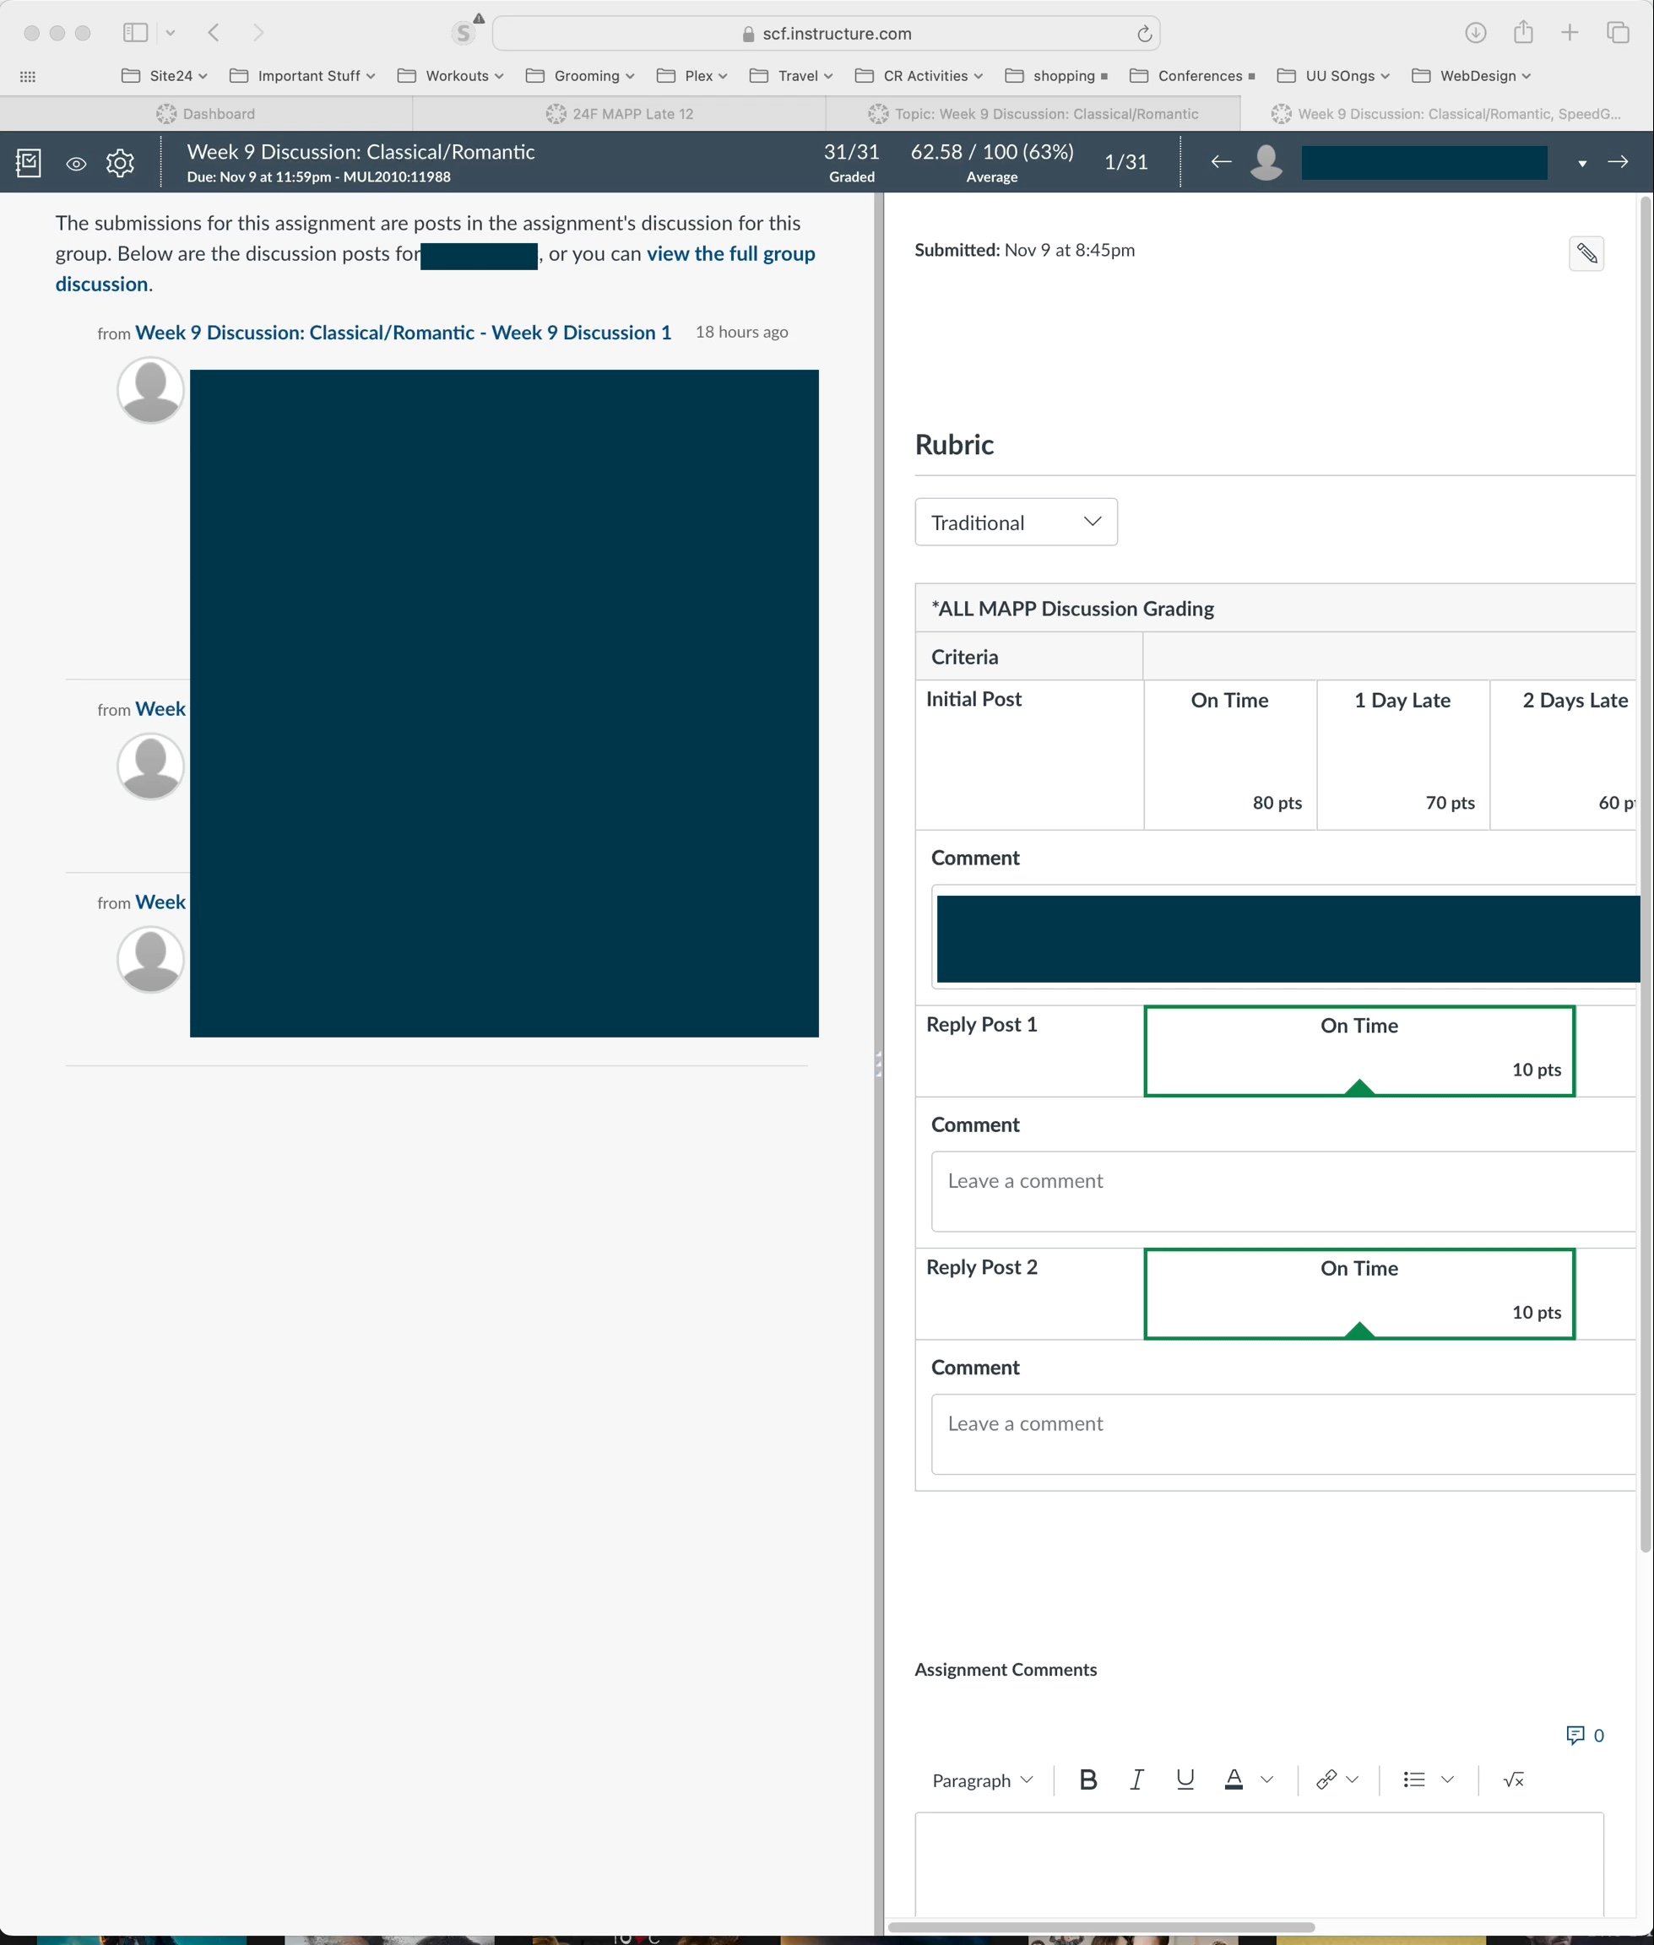This screenshot has width=1654, height=1945.
Task: Open the SpeedGrader gradebook icon
Action: [28, 163]
